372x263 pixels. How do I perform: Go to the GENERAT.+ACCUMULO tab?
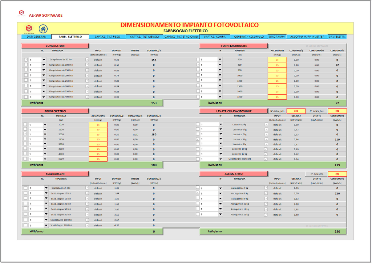(x=249, y=37)
